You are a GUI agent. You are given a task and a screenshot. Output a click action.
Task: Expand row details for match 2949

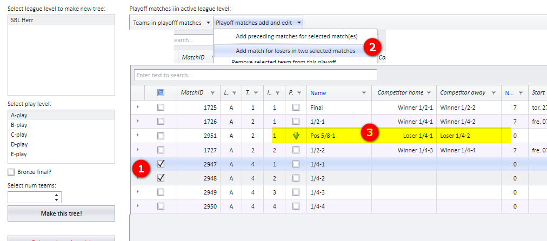point(137,192)
